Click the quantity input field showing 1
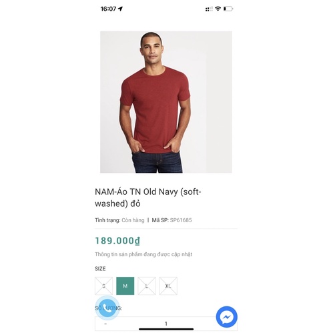The height and width of the screenshot is (333, 333). point(166,324)
